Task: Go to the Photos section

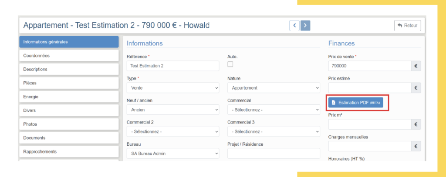Action: [x=69, y=124]
